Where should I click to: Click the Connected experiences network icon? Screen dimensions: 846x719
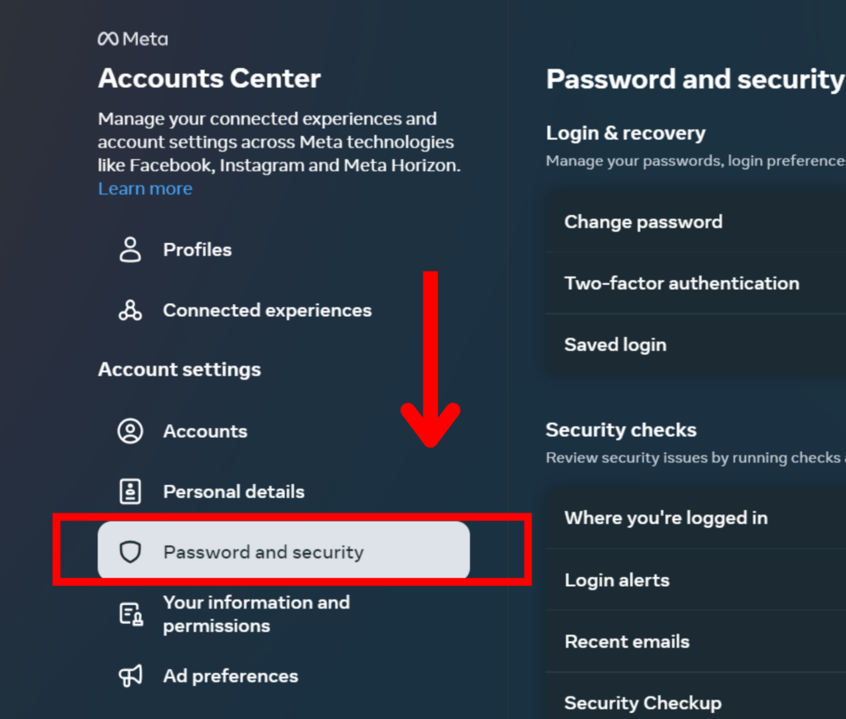(130, 310)
